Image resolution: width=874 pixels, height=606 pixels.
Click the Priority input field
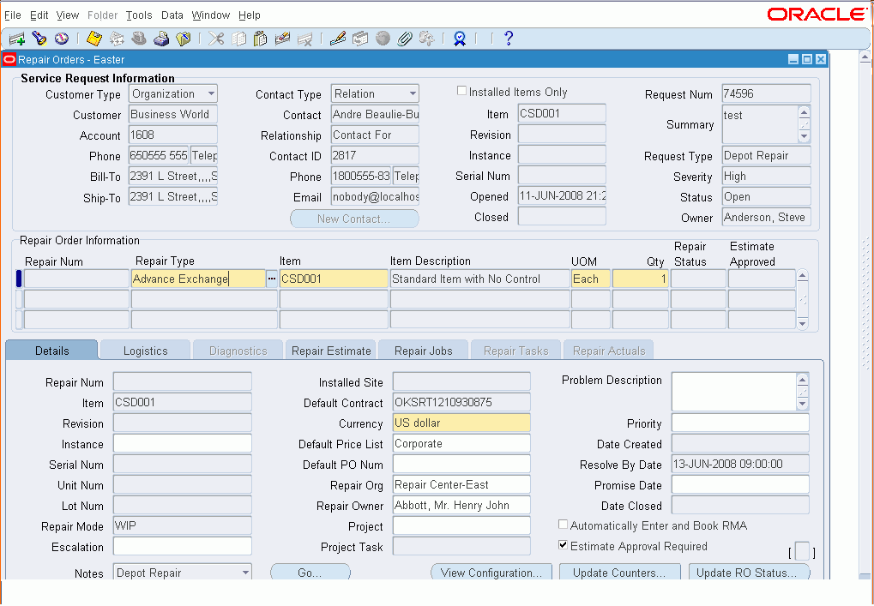(x=740, y=423)
